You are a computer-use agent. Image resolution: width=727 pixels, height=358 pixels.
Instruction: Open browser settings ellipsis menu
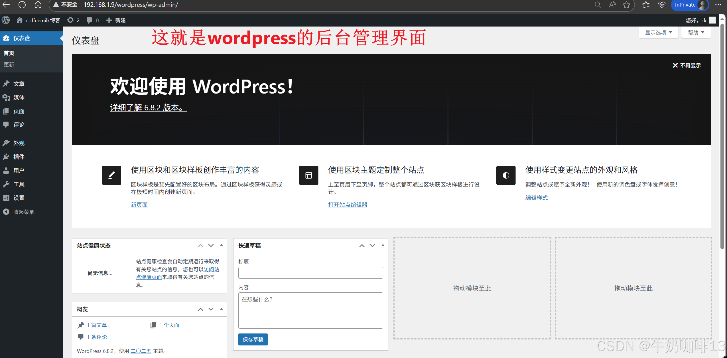click(x=718, y=5)
